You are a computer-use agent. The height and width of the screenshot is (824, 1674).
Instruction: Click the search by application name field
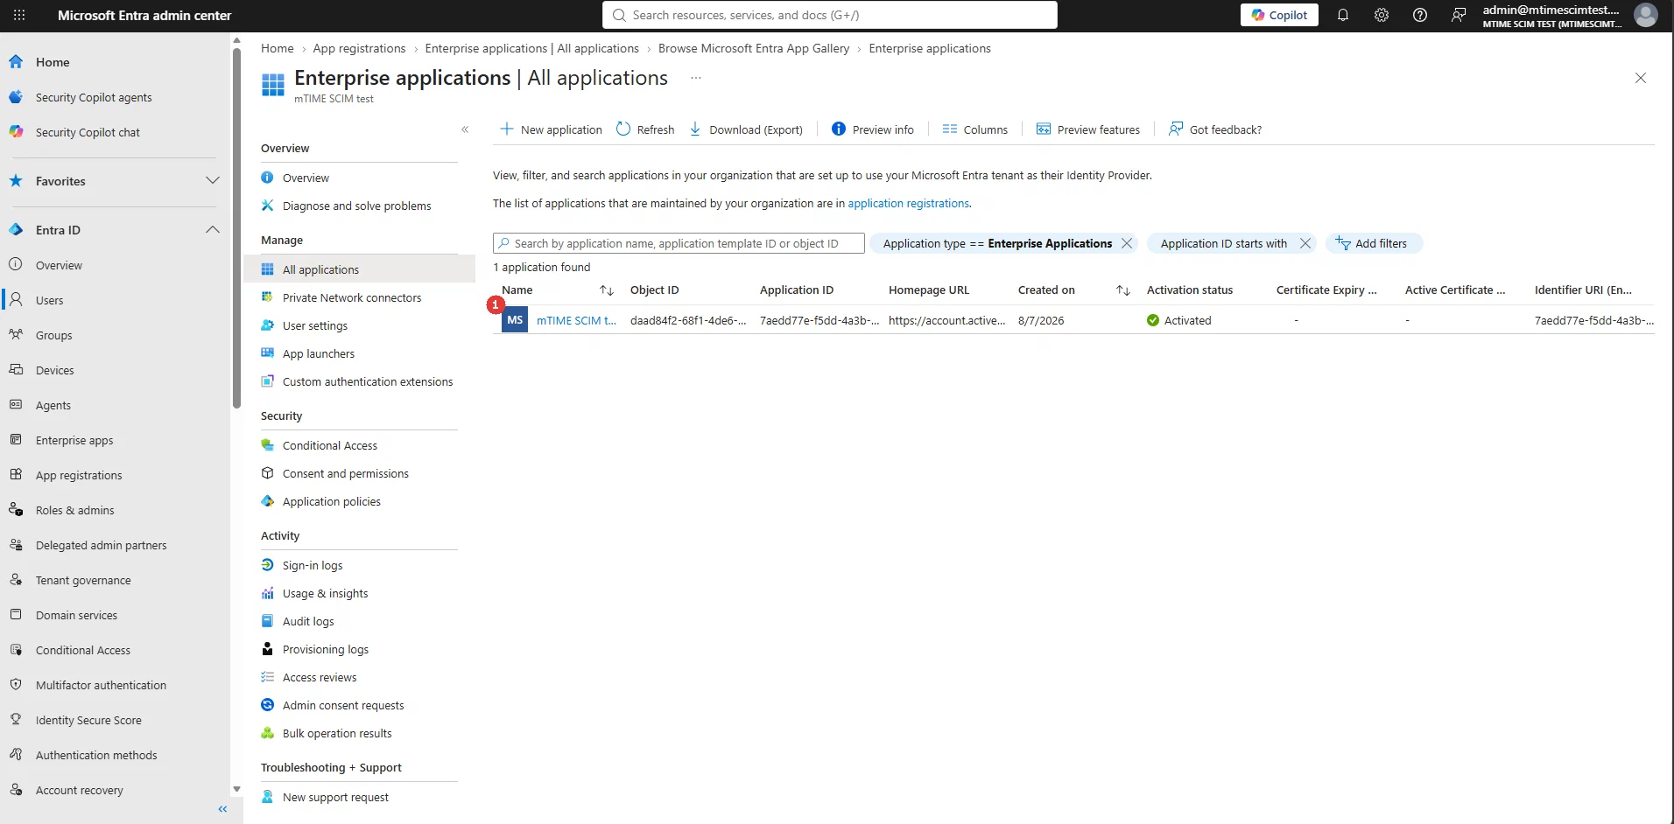(x=679, y=243)
